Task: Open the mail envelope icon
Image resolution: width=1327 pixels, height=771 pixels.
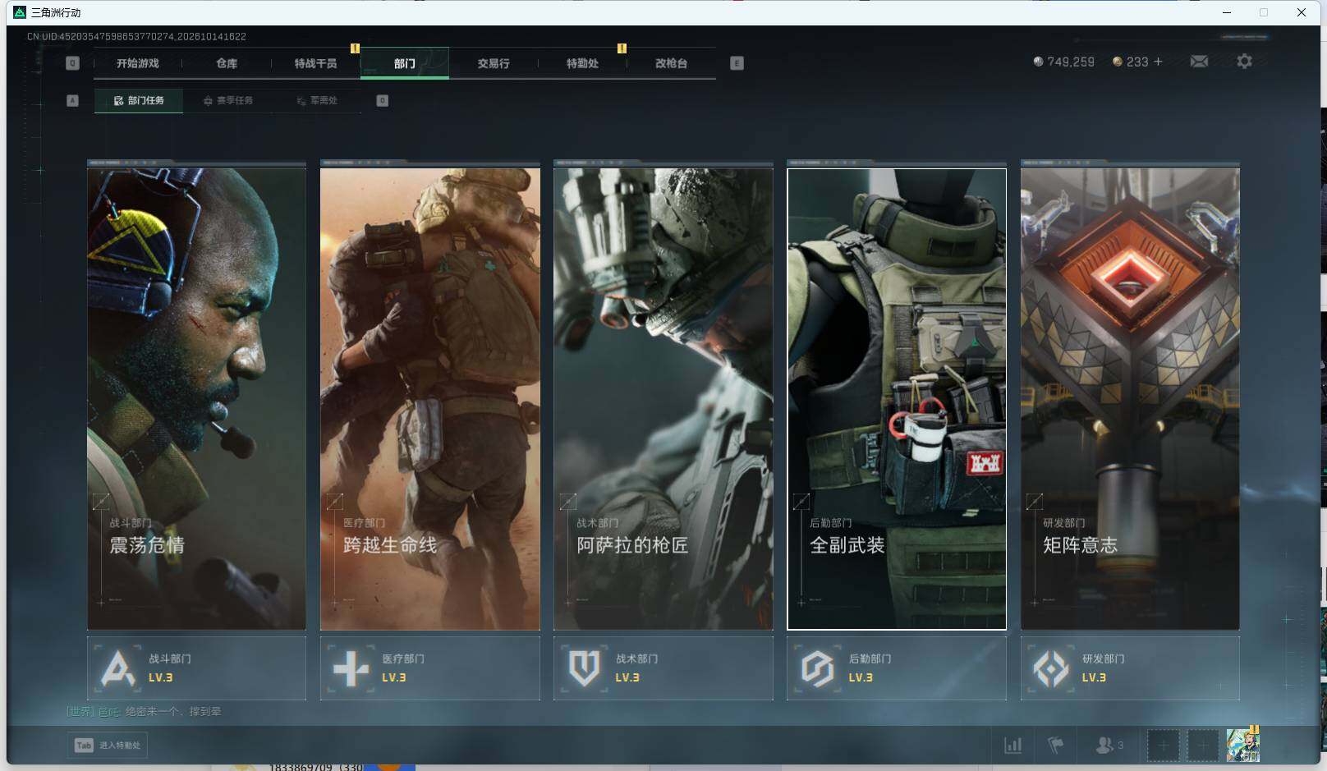Action: point(1199,62)
